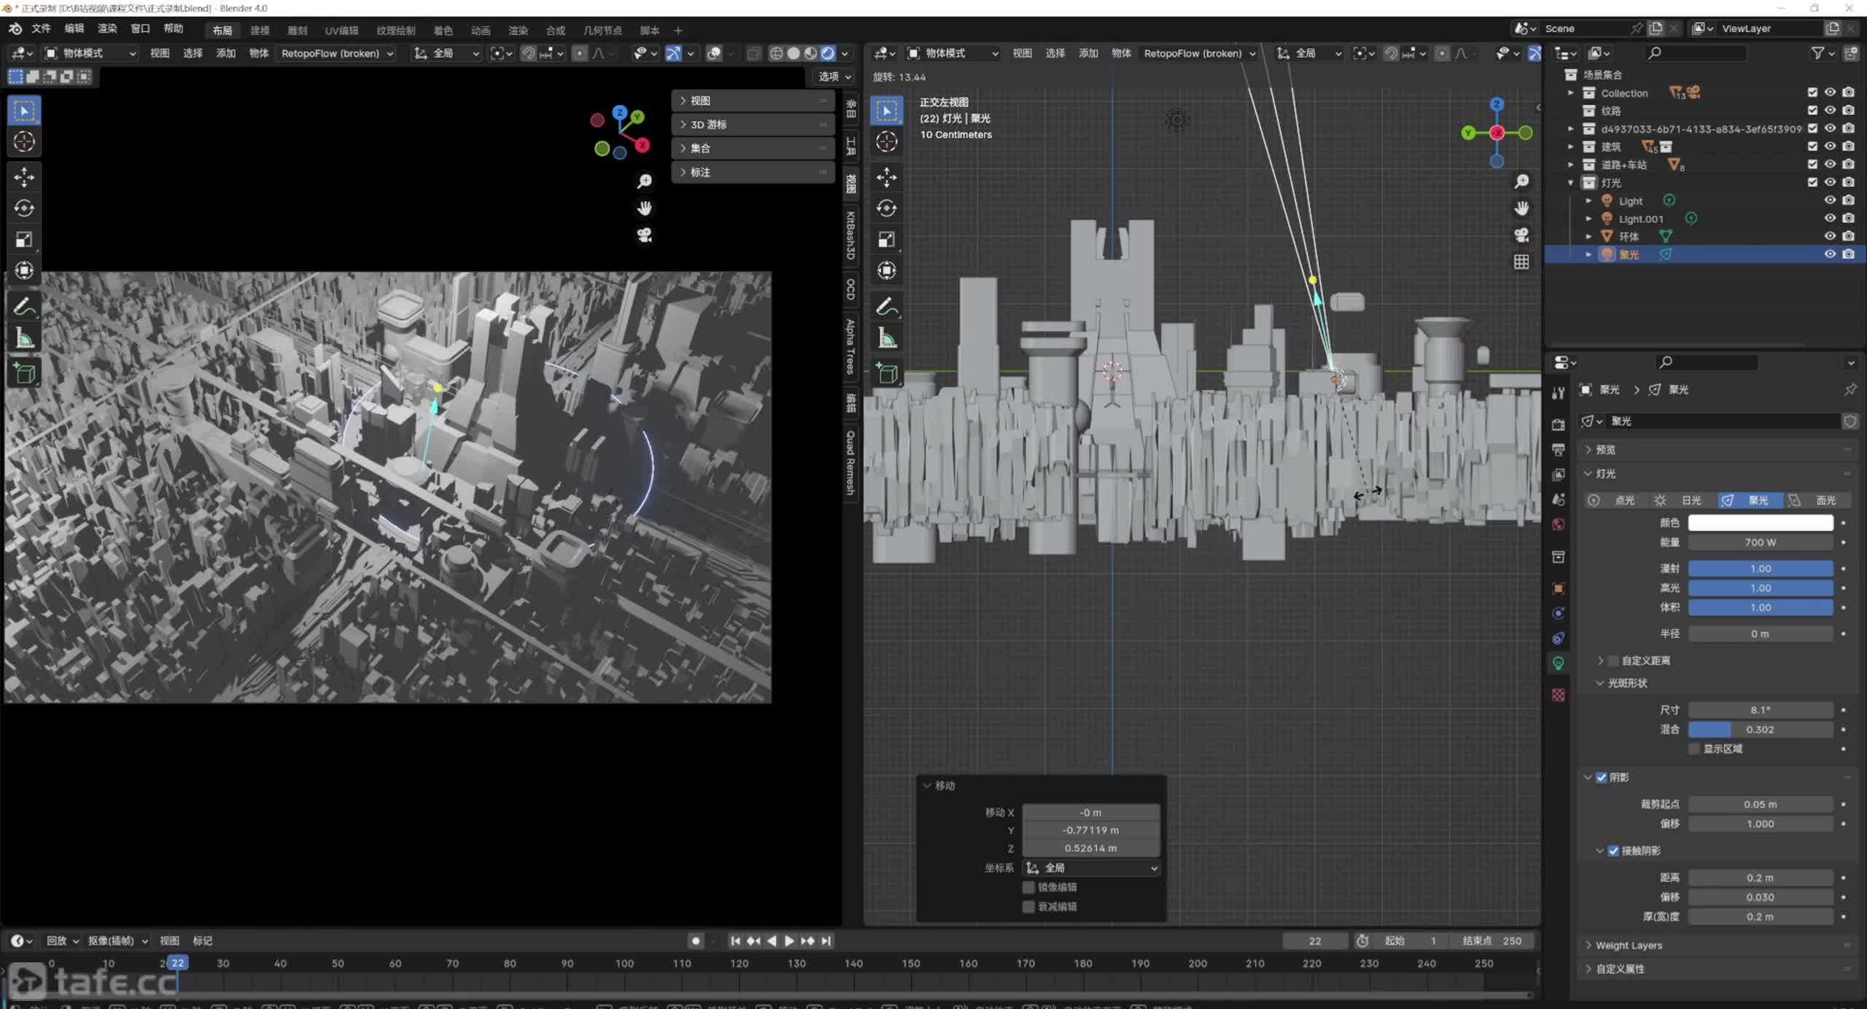Open the World properties tab
The height and width of the screenshot is (1009, 1867).
(x=1559, y=524)
